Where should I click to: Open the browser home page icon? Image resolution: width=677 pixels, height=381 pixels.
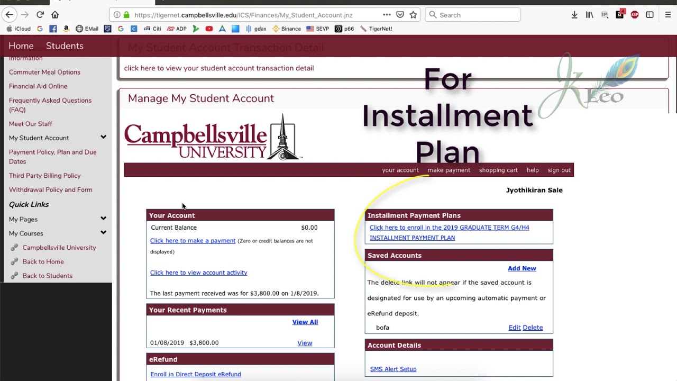point(55,15)
